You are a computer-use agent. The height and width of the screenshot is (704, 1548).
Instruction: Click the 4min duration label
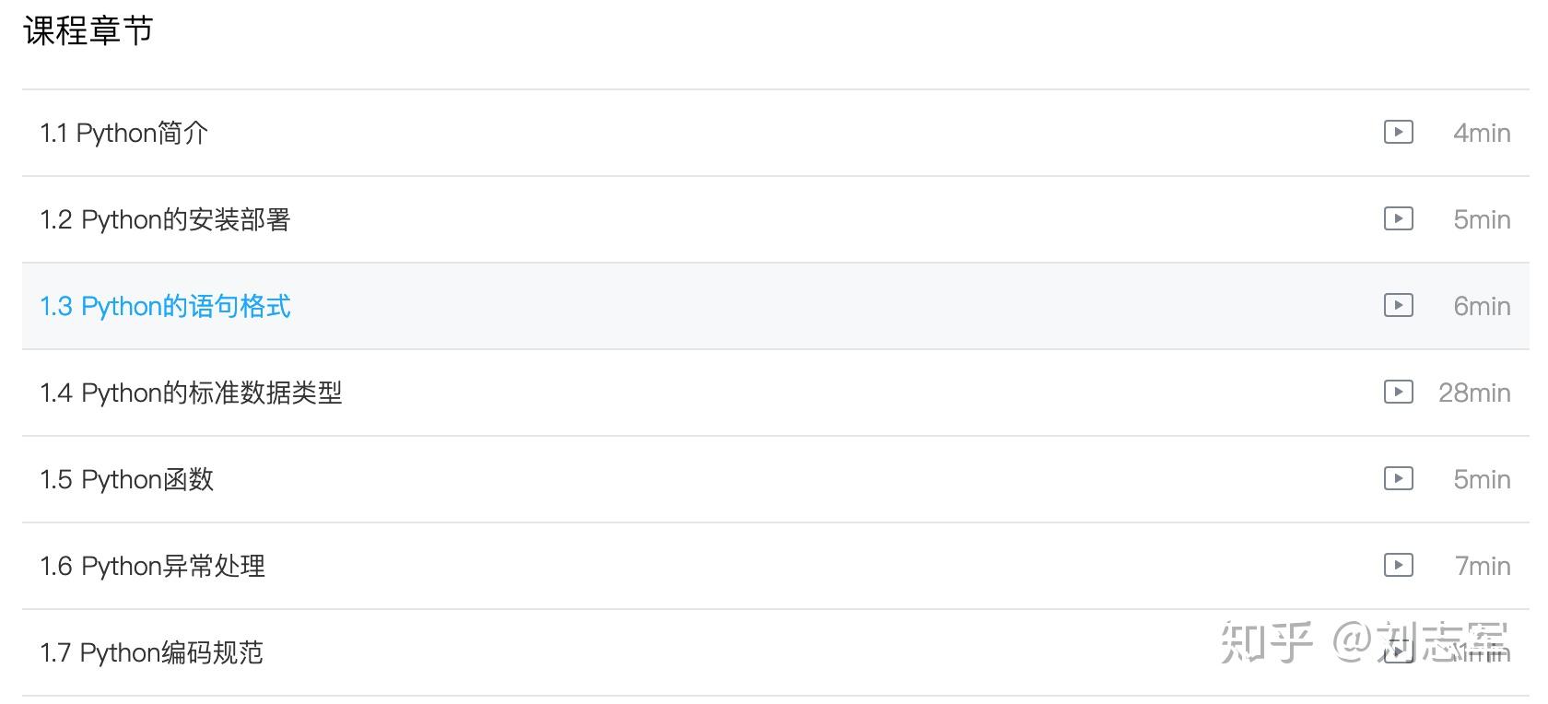[x=1482, y=134]
